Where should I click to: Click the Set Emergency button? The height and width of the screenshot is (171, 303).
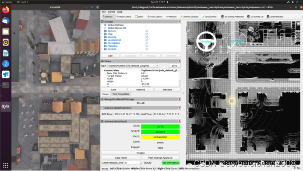[x=171, y=163]
